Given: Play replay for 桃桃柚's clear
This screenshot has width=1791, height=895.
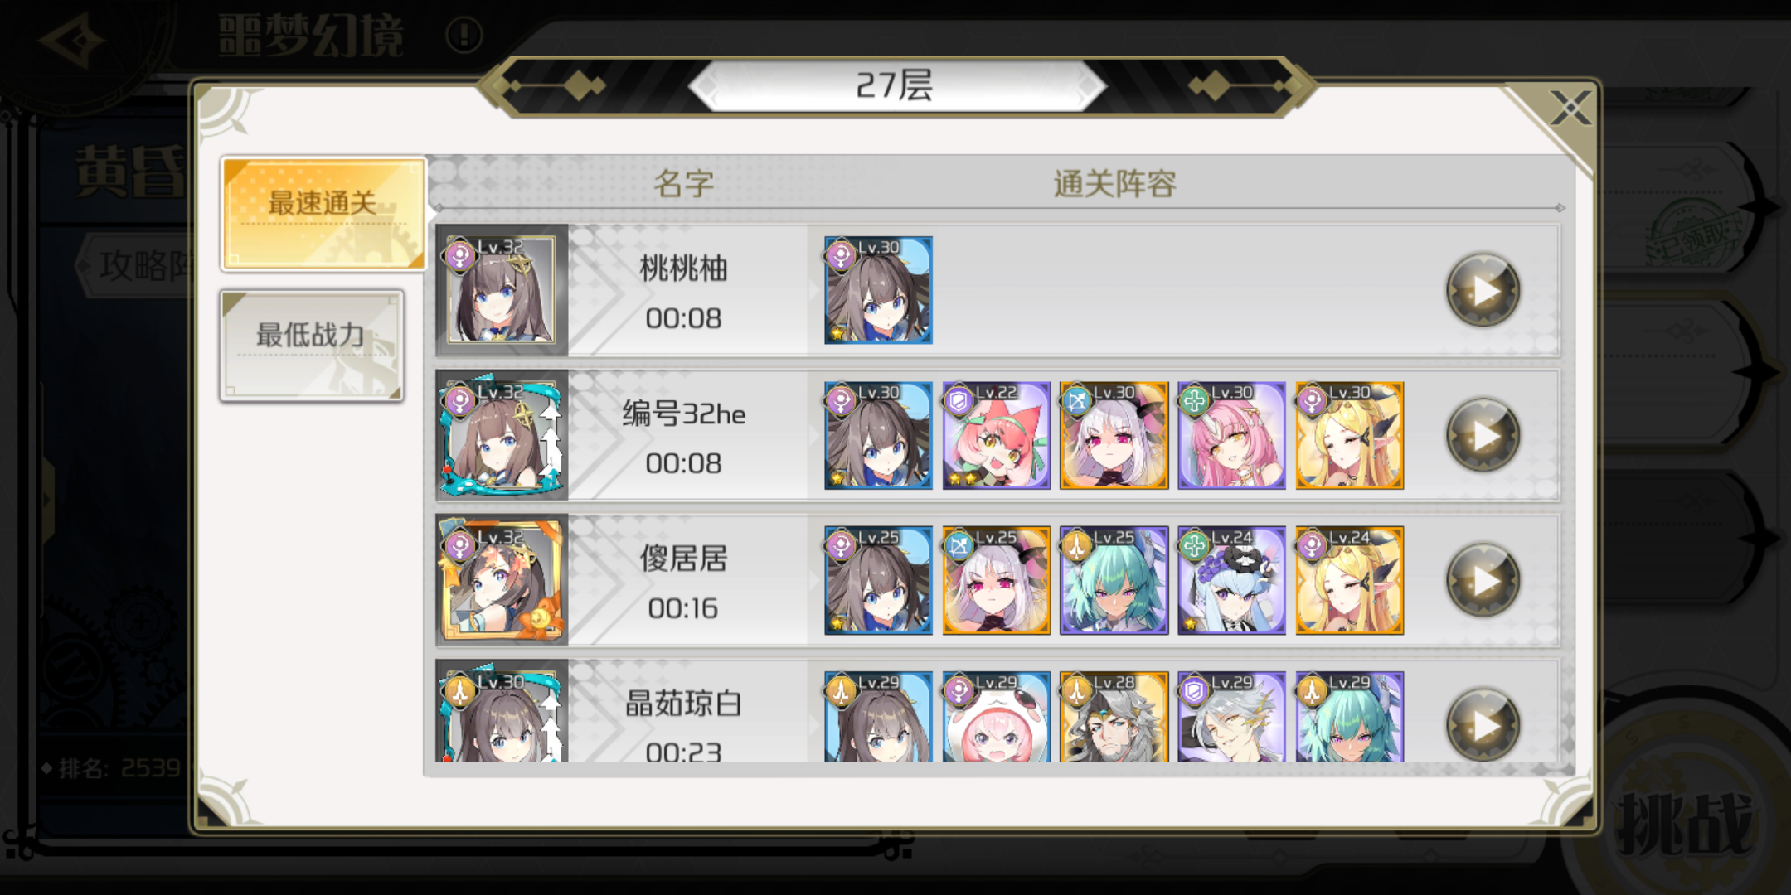Looking at the screenshot, I should click(1483, 290).
